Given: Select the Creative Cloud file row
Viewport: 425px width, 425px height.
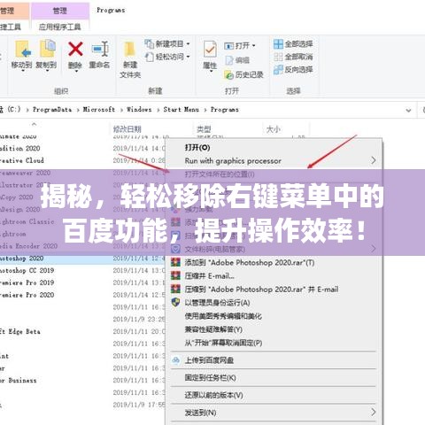Looking at the screenshot, I should [x=82, y=160].
